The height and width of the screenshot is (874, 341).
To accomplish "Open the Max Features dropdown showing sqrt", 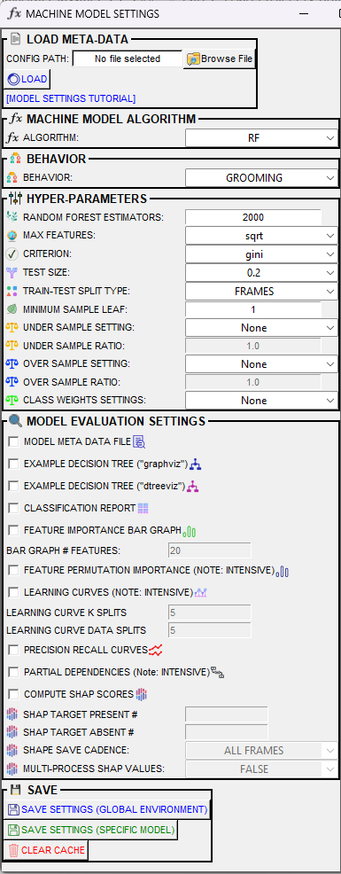I will point(261,236).
